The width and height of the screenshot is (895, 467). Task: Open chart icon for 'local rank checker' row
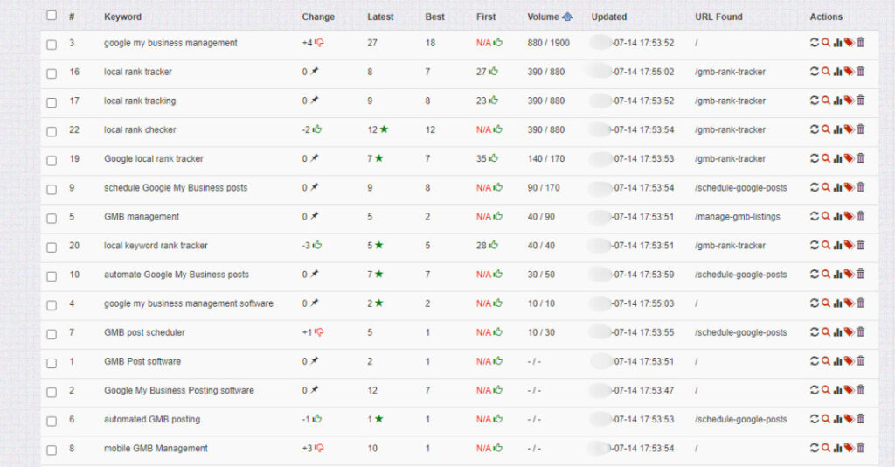[x=837, y=129]
